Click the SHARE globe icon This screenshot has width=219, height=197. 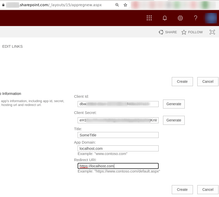click(160, 32)
